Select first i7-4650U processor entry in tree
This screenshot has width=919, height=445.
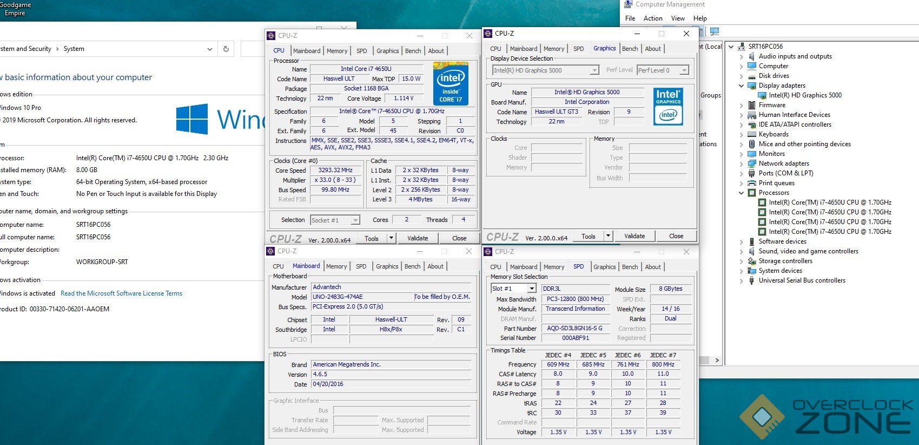[830, 202]
